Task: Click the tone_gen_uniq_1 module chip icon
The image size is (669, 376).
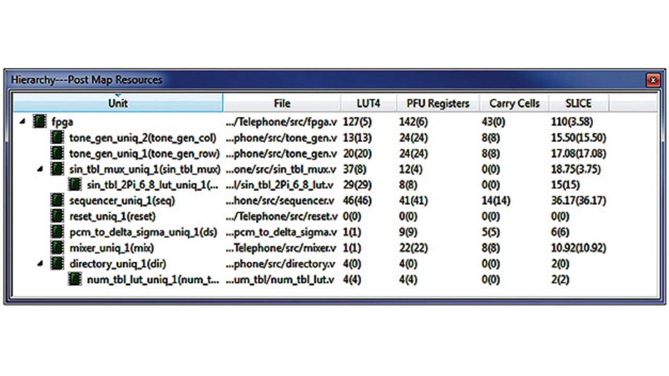Action: 57,153
